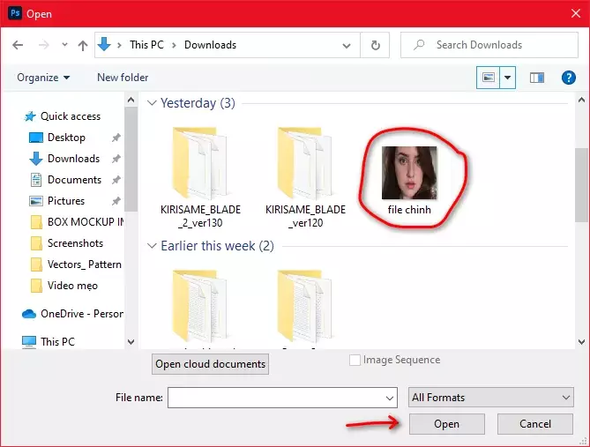Click the Downloads pin icon
This screenshot has width=590, height=447.
116,159
